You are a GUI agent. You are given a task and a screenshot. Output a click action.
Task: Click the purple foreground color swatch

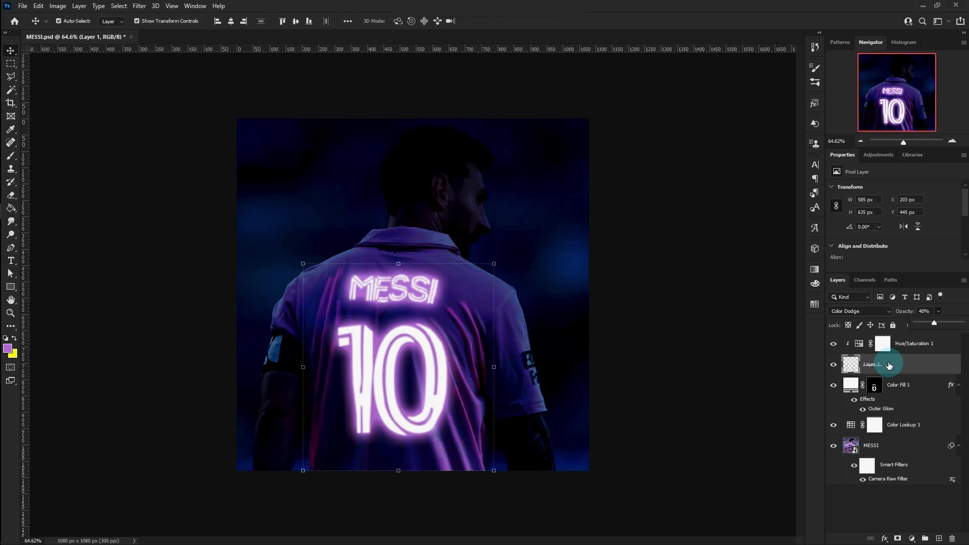[8, 349]
